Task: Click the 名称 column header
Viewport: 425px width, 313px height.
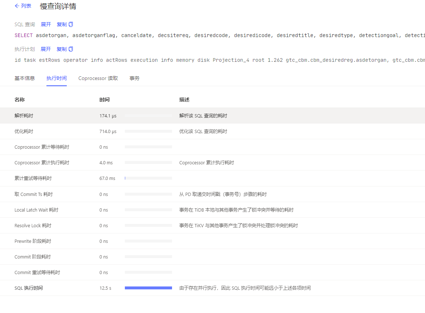Action: 20,100
